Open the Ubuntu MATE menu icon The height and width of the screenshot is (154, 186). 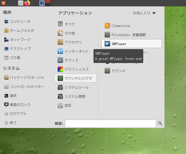[3, 3]
